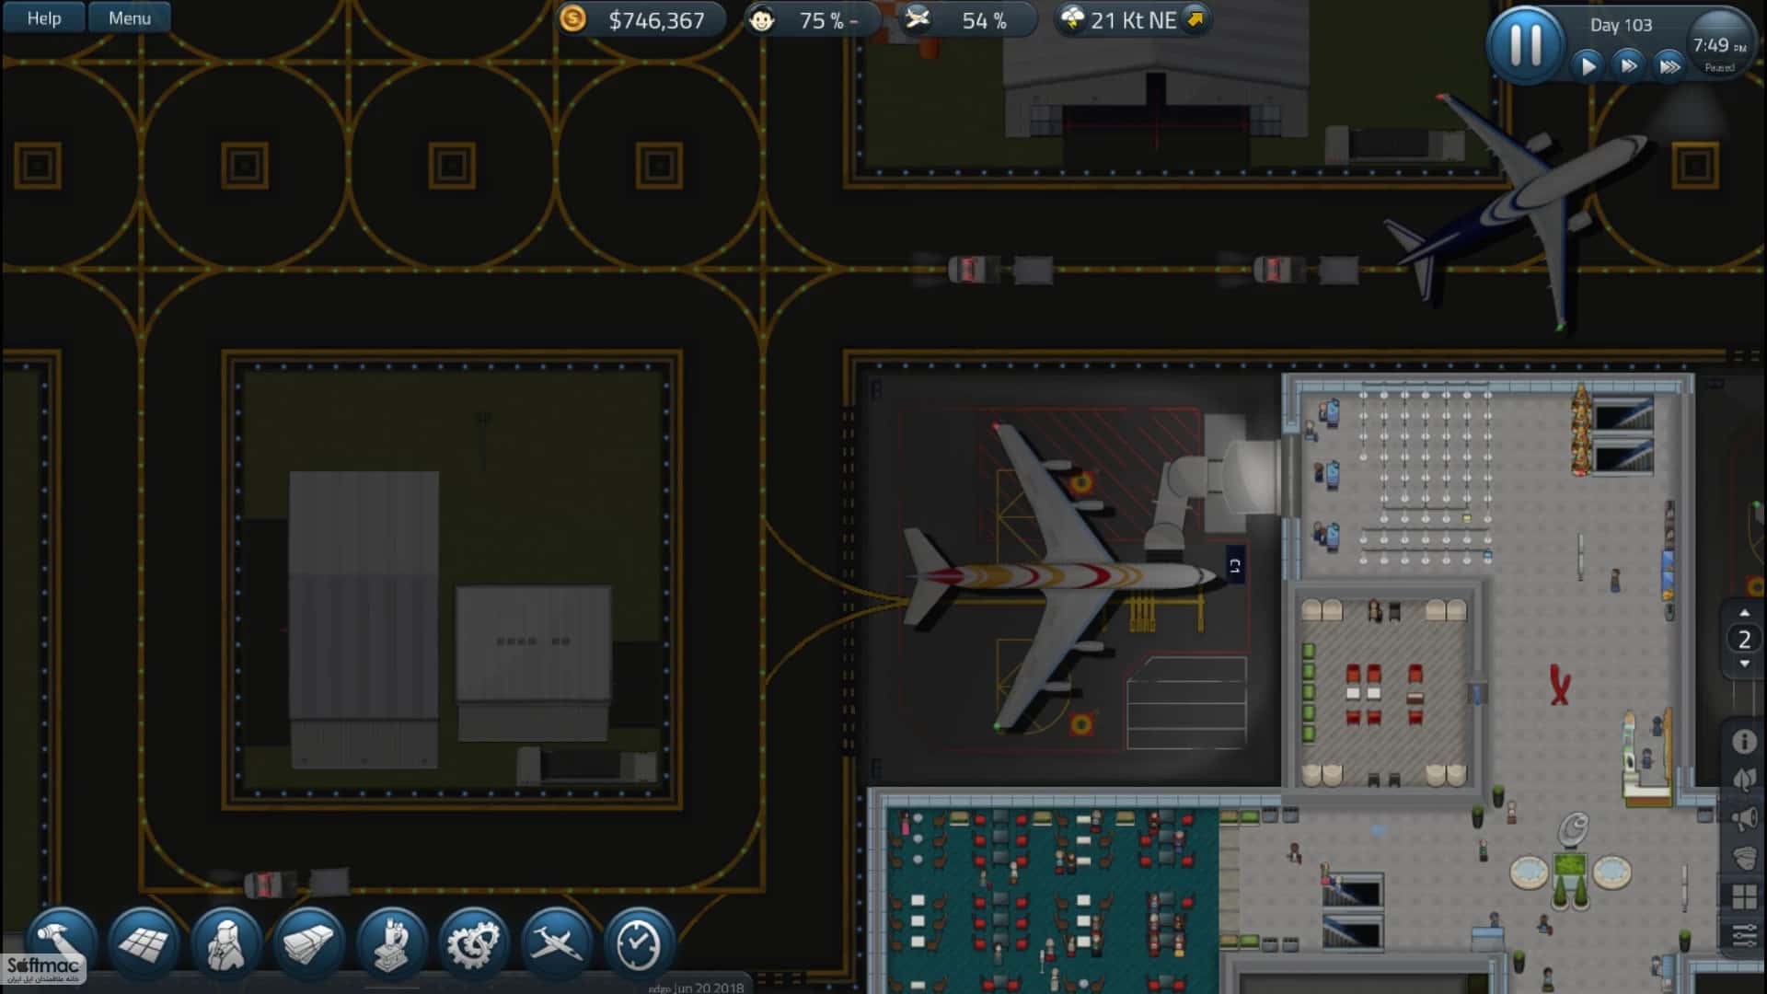This screenshot has width=1767, height=994.
Task: Click the up arrow above the floor selector
Action: tap(1743, 614)
